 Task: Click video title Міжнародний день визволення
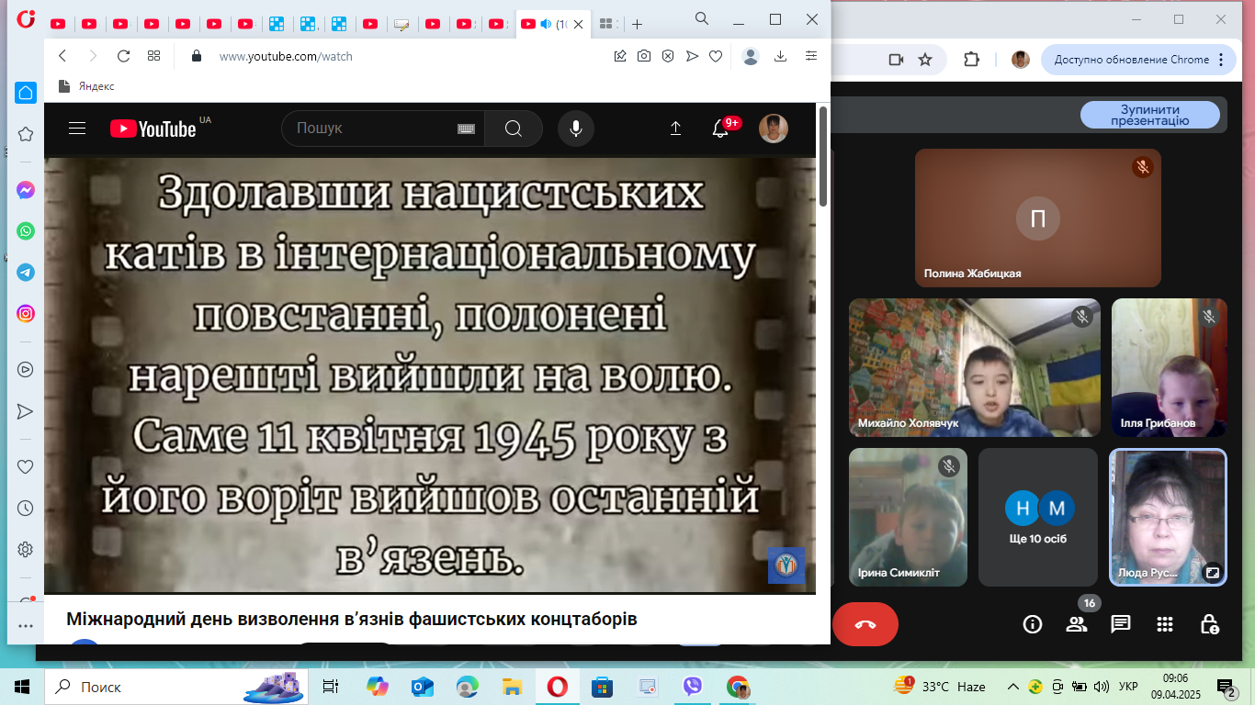point(351,619)
